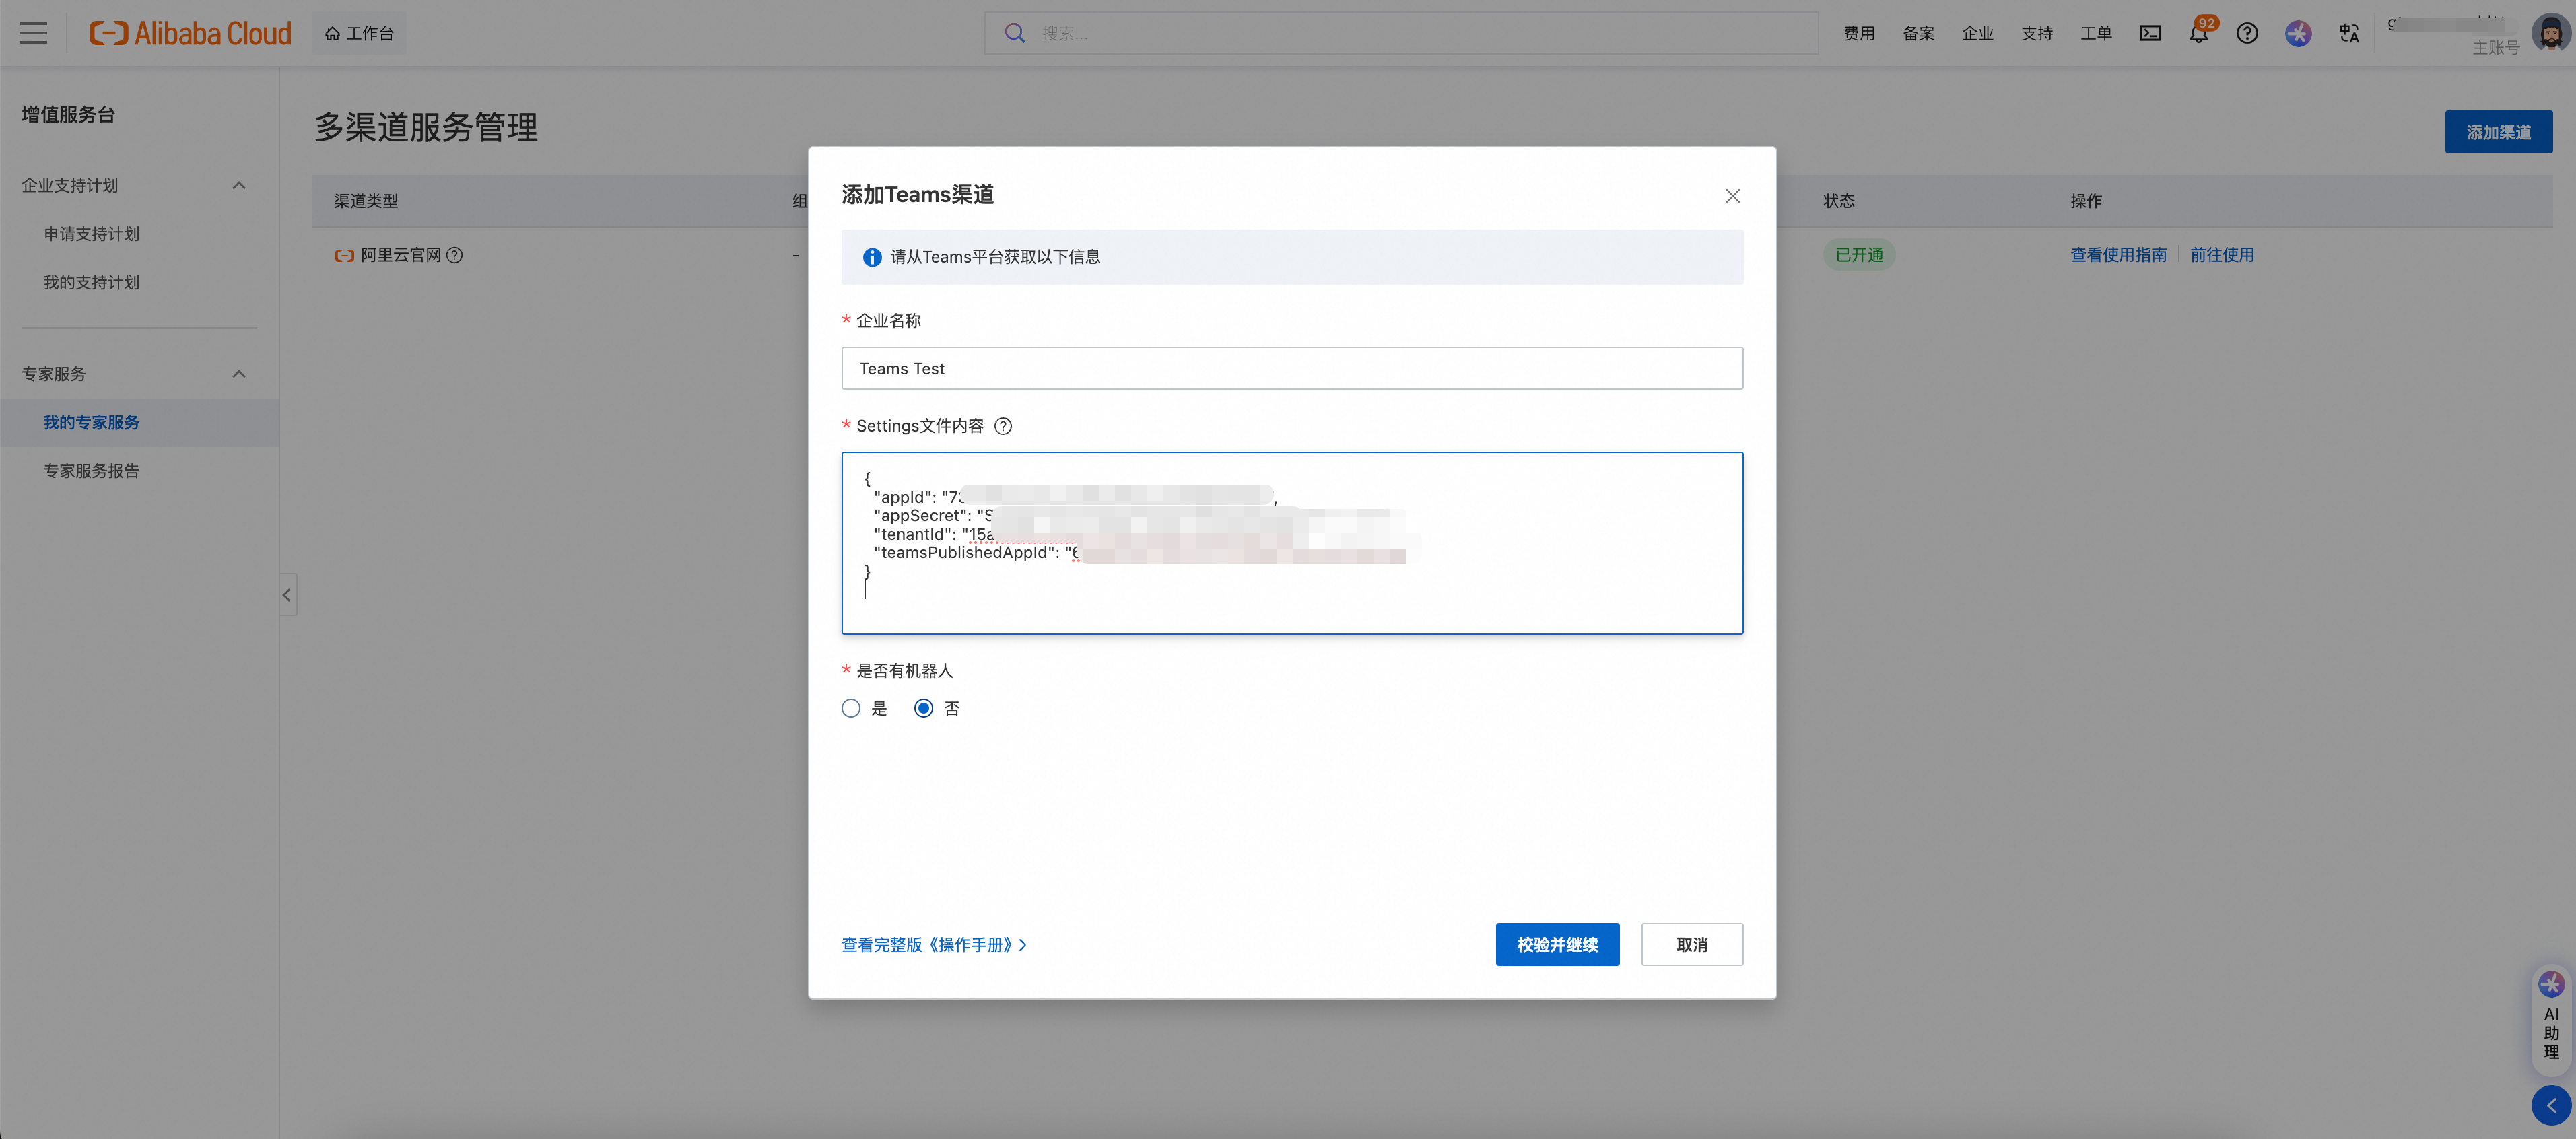Open the AI assistant icon in header
This screenshot has height=1139, width=2576.
coord(2298,33)
